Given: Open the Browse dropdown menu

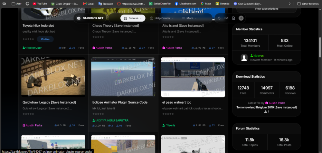Looking at the screenshot, I should click(x=133, y=18).
